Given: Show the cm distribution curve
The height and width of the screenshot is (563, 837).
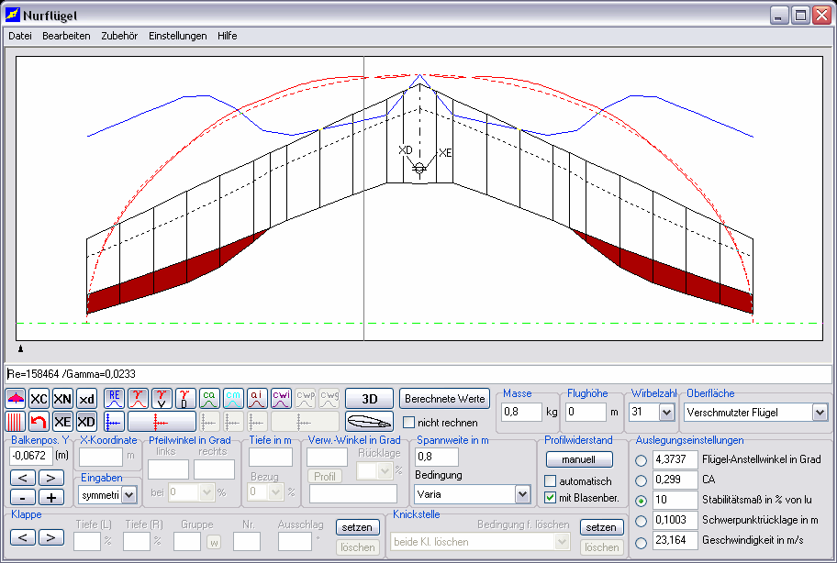Looking at the screenshot, I should tap(233, 399).
